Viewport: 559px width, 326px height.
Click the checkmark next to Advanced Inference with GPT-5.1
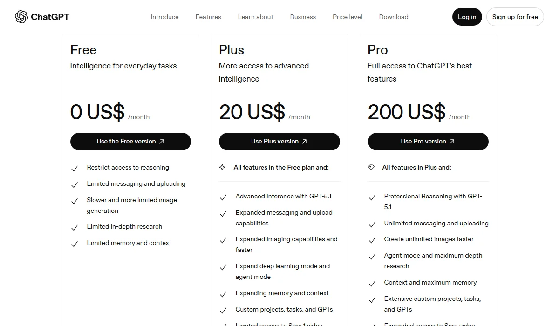tap(223, 197)
